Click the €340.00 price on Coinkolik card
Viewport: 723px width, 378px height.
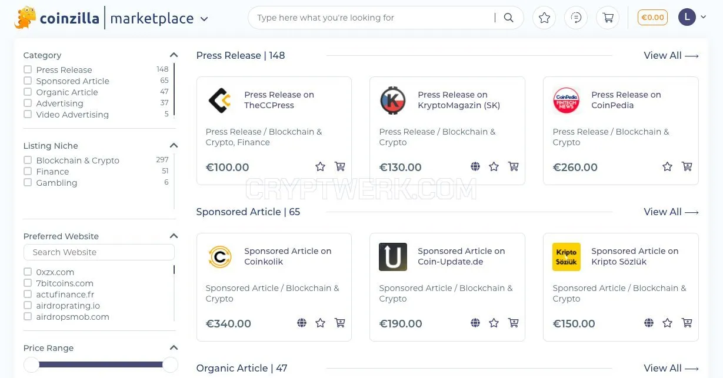(228, 323)
